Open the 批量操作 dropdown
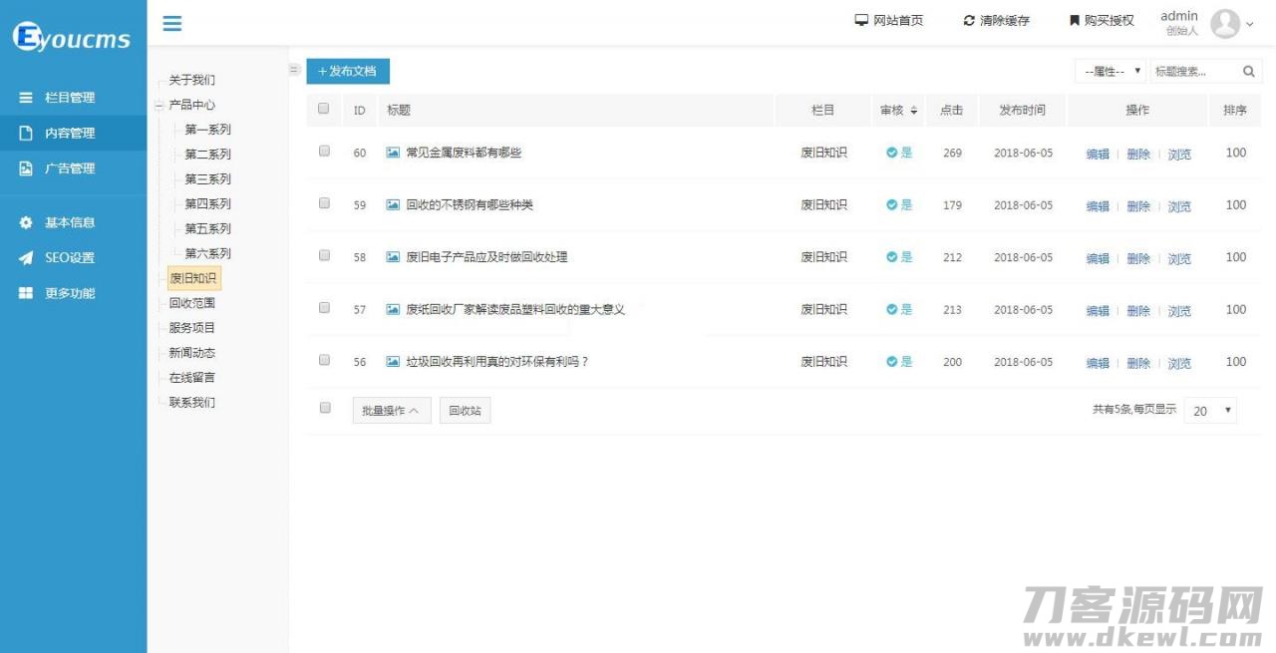The height and width of the screenshot is (653, 1276). [x=393, y=409]
